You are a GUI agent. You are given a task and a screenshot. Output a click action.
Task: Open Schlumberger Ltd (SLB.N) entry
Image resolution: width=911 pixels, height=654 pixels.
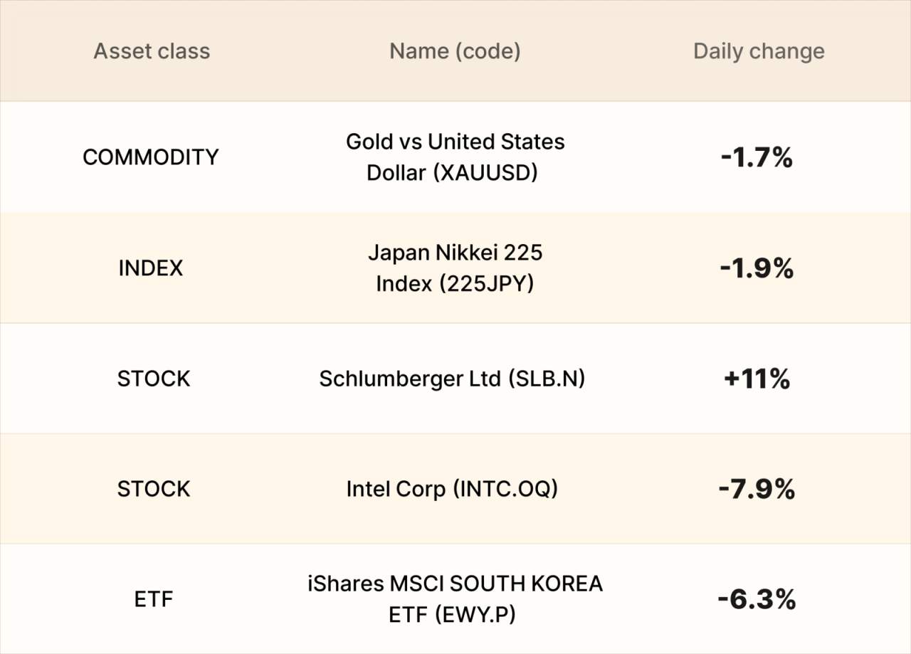pyautogui.click(x=452, y=379)
